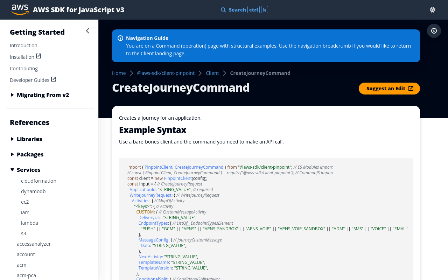
Task: Click the "APNS_VOIP_SANDBOX" value in code
Action: tap(301, 229)
